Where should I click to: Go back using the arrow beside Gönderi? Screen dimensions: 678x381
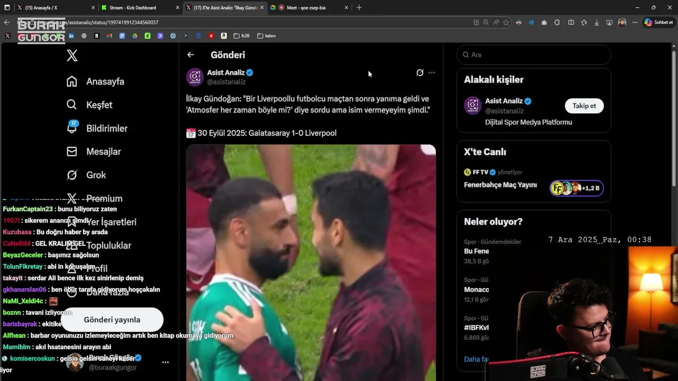click(191, 55)
